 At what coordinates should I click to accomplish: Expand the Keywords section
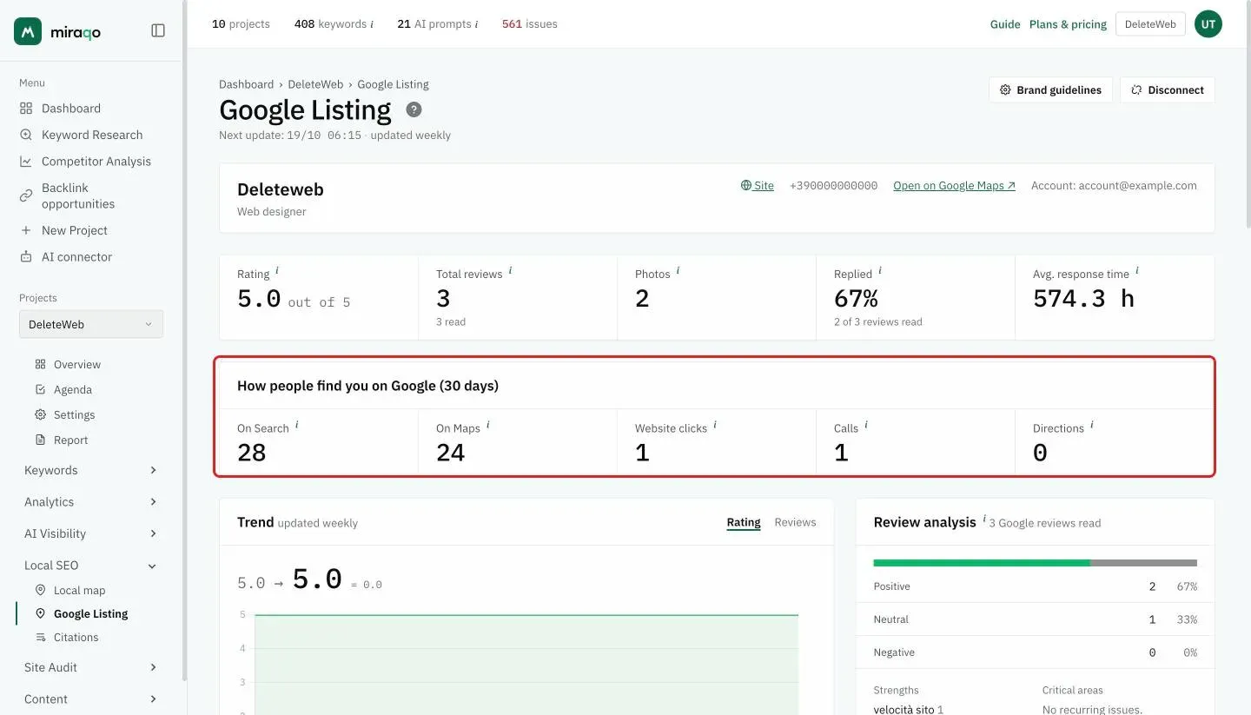click(90, 470)
